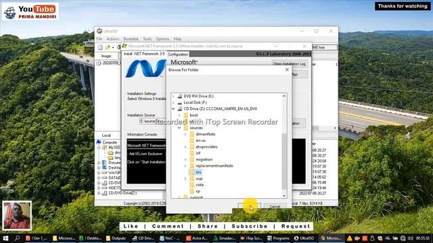Open UltraISO File menu
The height and width of the screenshot is (243, 433).
99,39
